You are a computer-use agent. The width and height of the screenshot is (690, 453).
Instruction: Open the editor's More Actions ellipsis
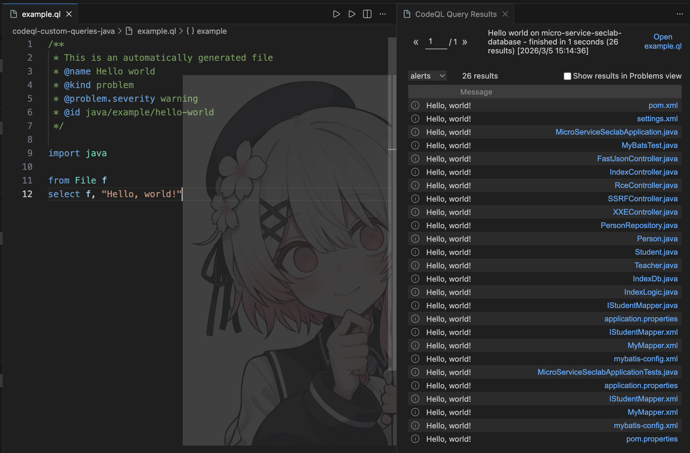point(383,14)
